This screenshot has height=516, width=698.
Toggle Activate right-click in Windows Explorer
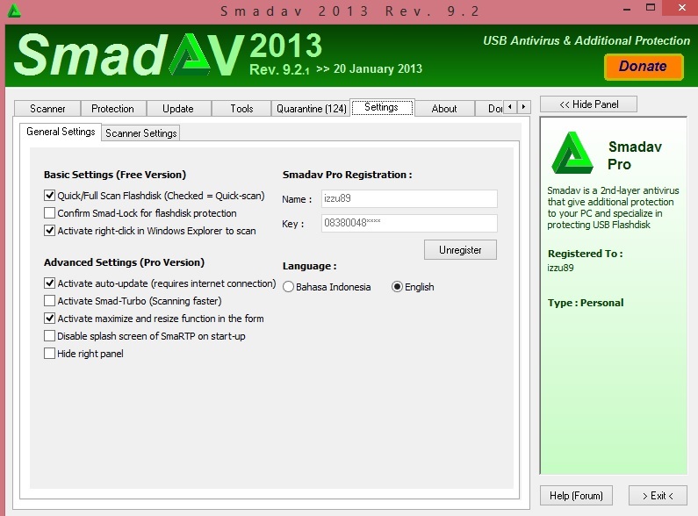pyautogui.click(x=49, y=231)
